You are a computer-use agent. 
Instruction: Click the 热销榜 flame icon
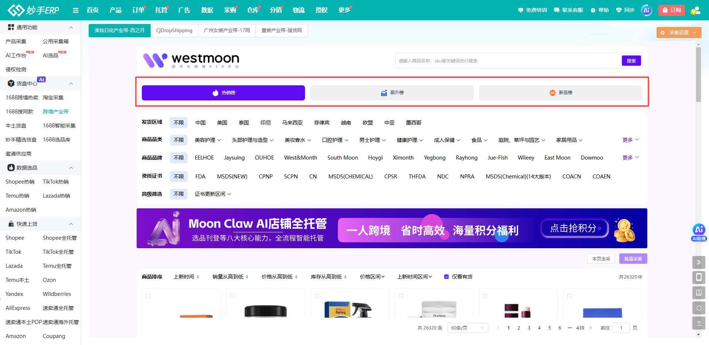(x=216, y=93)
